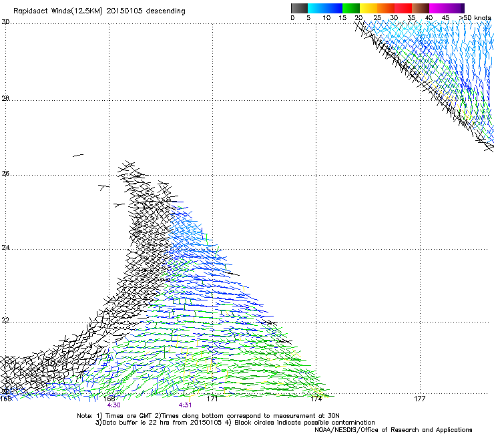Select the legend scale value '15'
494x434 pixels.
click(342, 18)
